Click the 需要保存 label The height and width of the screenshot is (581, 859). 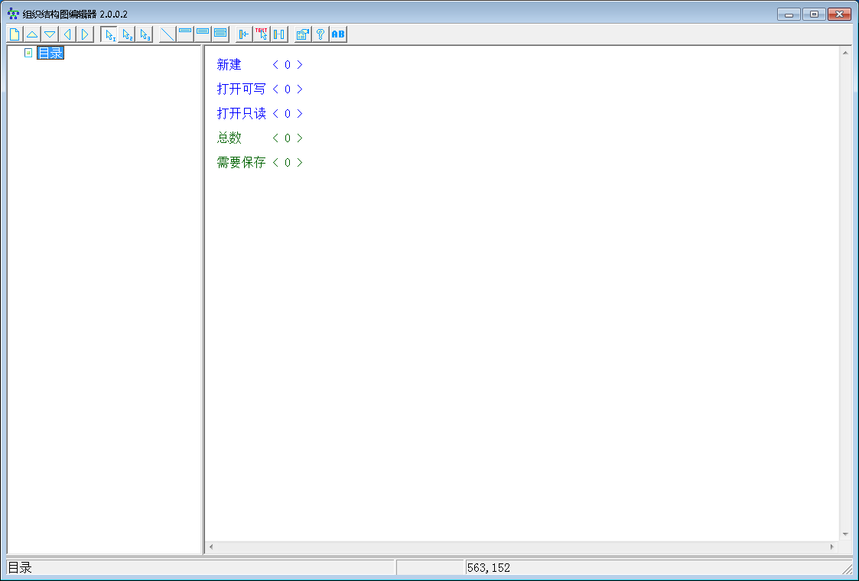click(241, 162)
